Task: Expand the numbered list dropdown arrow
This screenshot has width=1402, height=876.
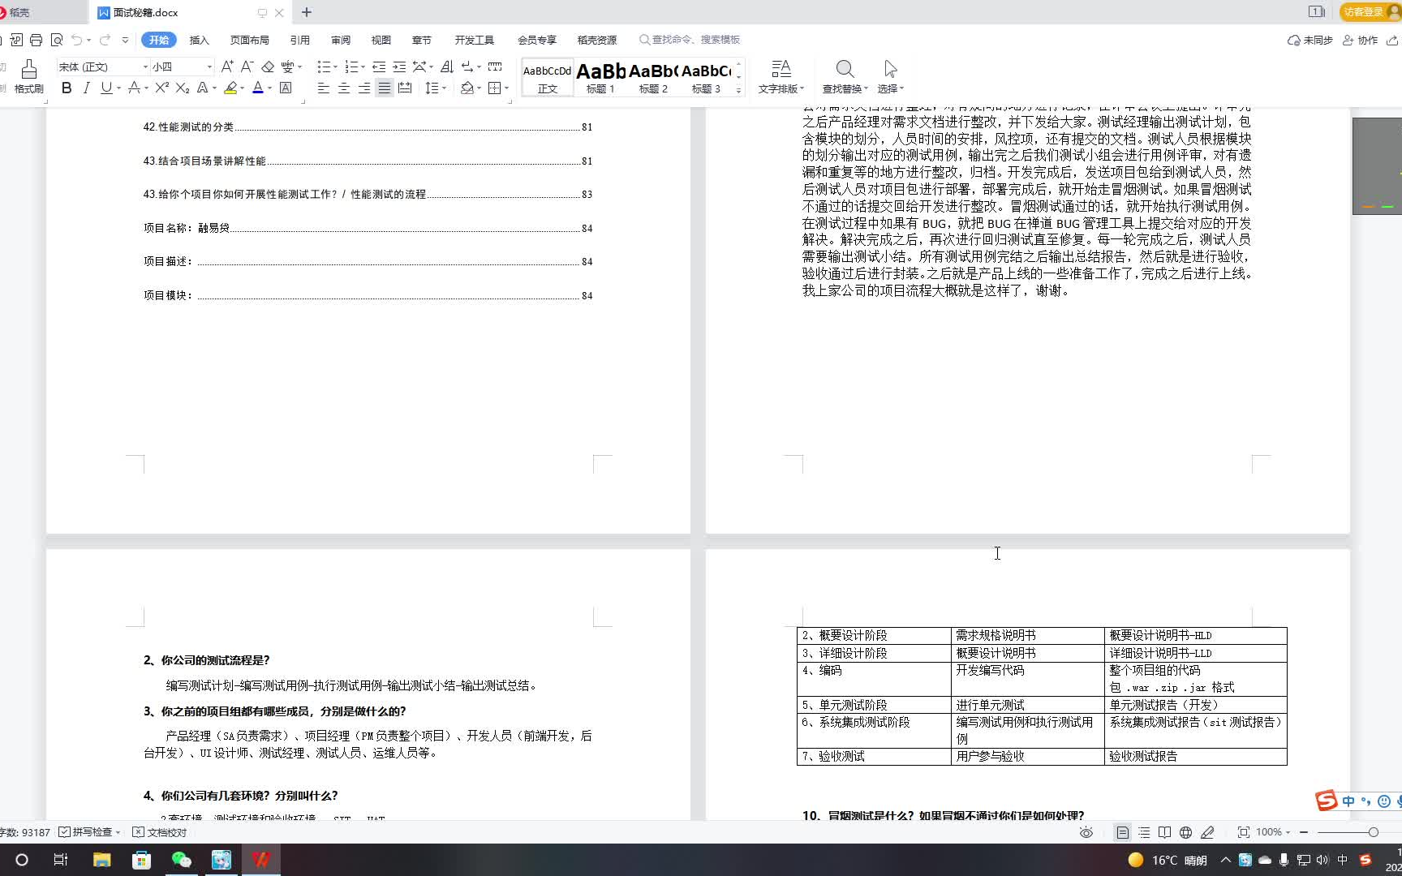Action: [363, 67]
